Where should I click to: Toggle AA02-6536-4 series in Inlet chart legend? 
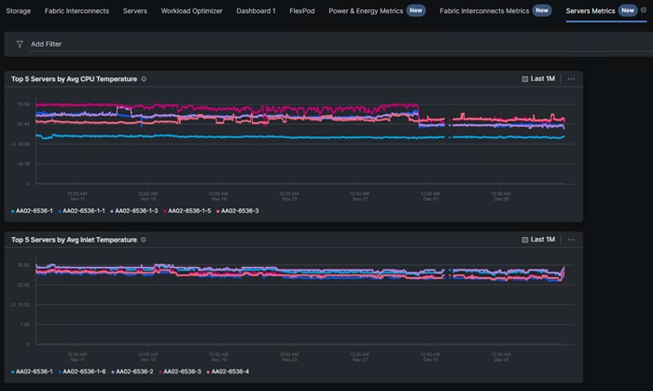[228, 371]
